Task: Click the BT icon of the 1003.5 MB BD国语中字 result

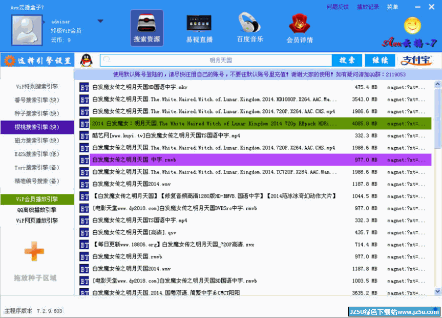Action: [x=84, y=281]
